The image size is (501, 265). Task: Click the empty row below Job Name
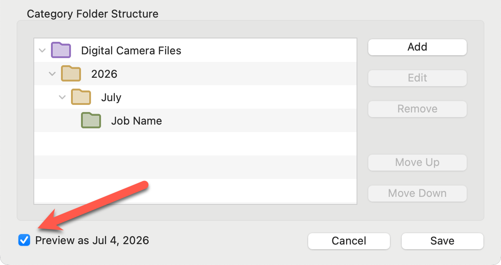(x=195, y=144)
